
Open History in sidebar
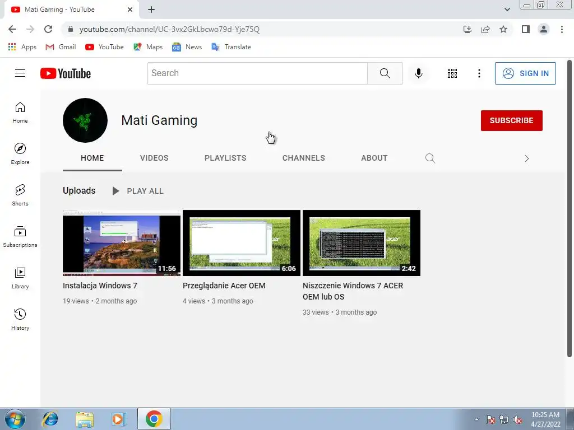tap(20, 319)
